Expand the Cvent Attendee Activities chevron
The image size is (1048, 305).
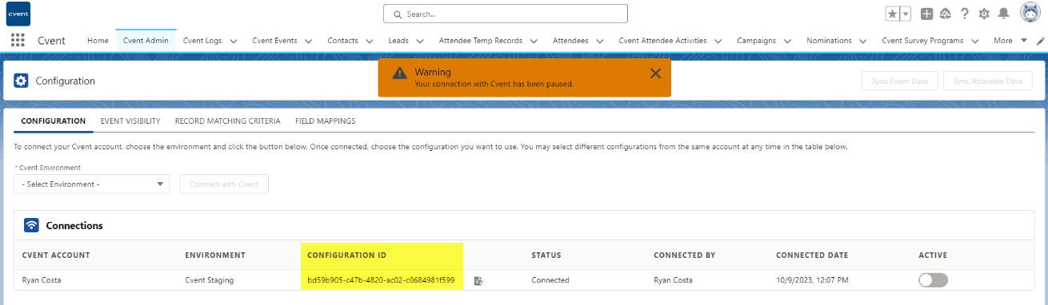(x=718, y=41)
